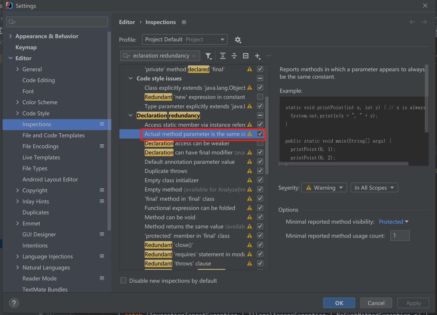Screen dimensions: 437x315
Task: Navigate back using the left arrow
Action: click(412, 22)
